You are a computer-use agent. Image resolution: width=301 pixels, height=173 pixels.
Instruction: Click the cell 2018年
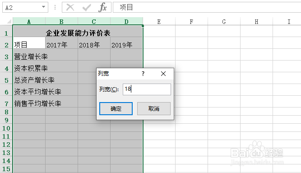[94, 43]
